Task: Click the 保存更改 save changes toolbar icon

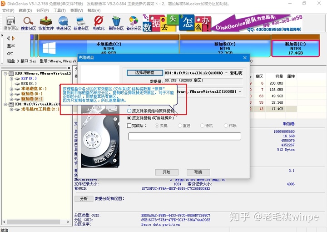Action: coord(10,23)
